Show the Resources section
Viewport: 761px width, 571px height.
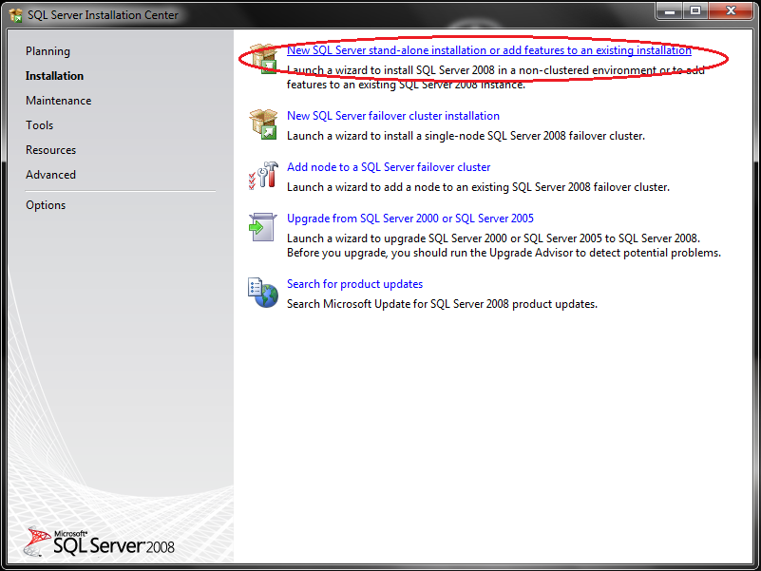click(51, 150)
